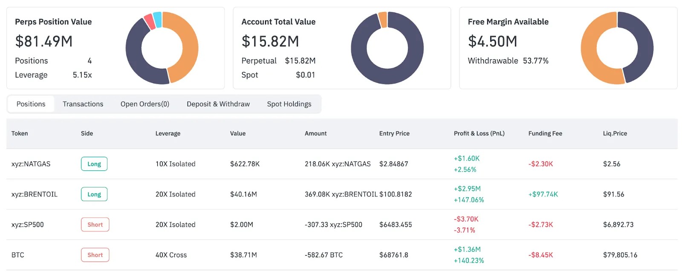Image resolution: width=682 pixels, height=276 pixels.
Task: Click the Funding Fee column header
Action: (545, 133)
